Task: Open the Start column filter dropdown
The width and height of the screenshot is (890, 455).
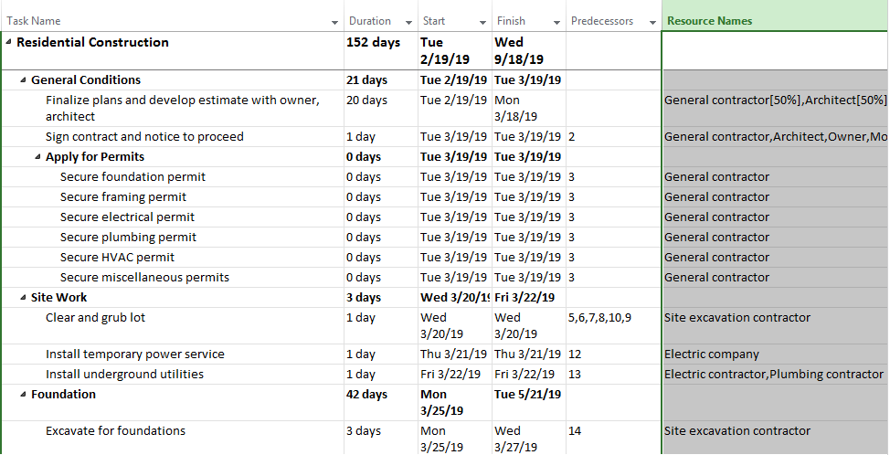Action: pos(482,21)
